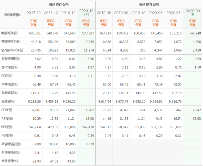Click operating margin value 8.53
Image resolution: width=203 pixels, height=166 pixels.
(55, 59)
